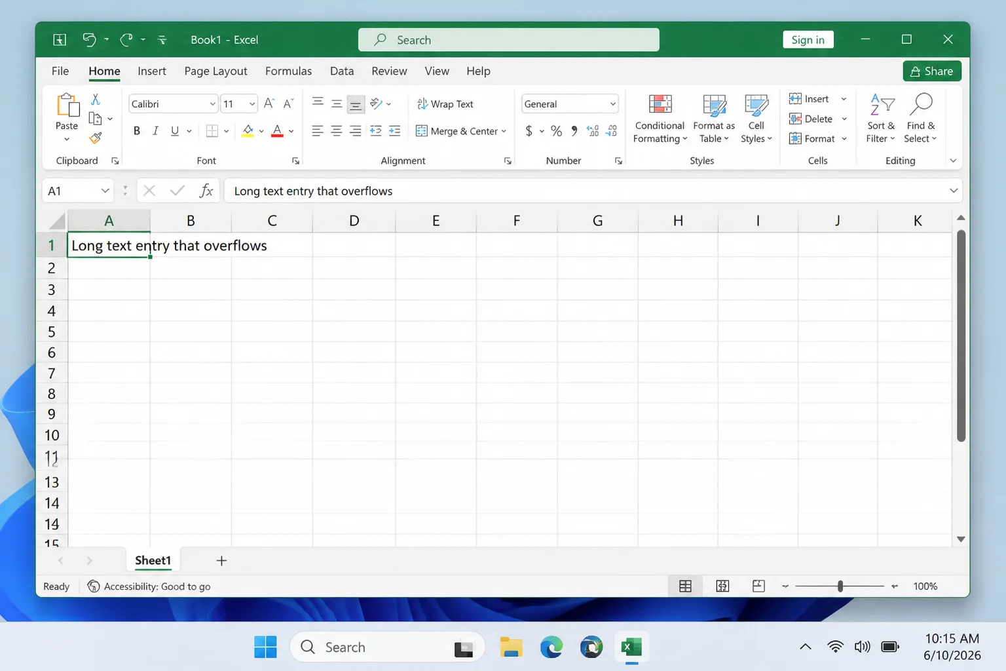The width and height of the screenshot is (1006, 671).
Task: Expand the Name Box A1 dropdown
Action: pos(105,191)
